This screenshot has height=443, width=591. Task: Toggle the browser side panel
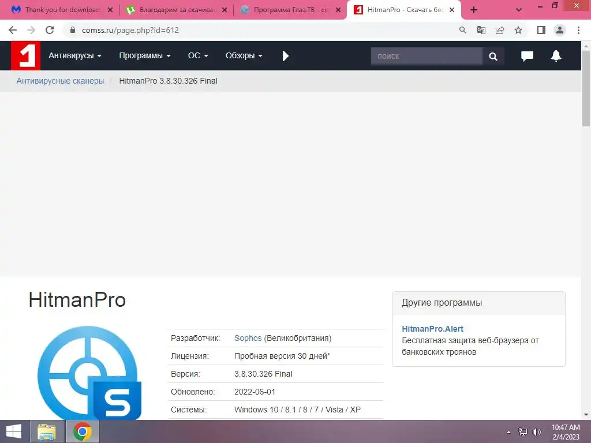pyautogui.click(x=541, y=30)
